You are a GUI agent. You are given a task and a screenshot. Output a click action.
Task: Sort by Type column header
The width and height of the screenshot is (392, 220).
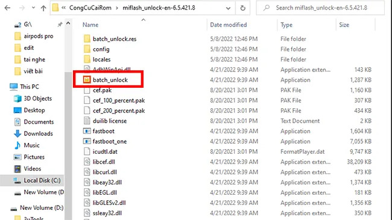point(286,25)
